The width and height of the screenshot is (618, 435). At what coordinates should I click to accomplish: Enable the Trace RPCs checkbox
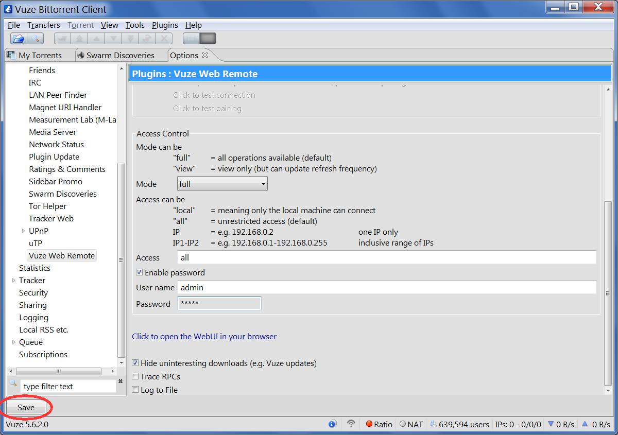135,376
